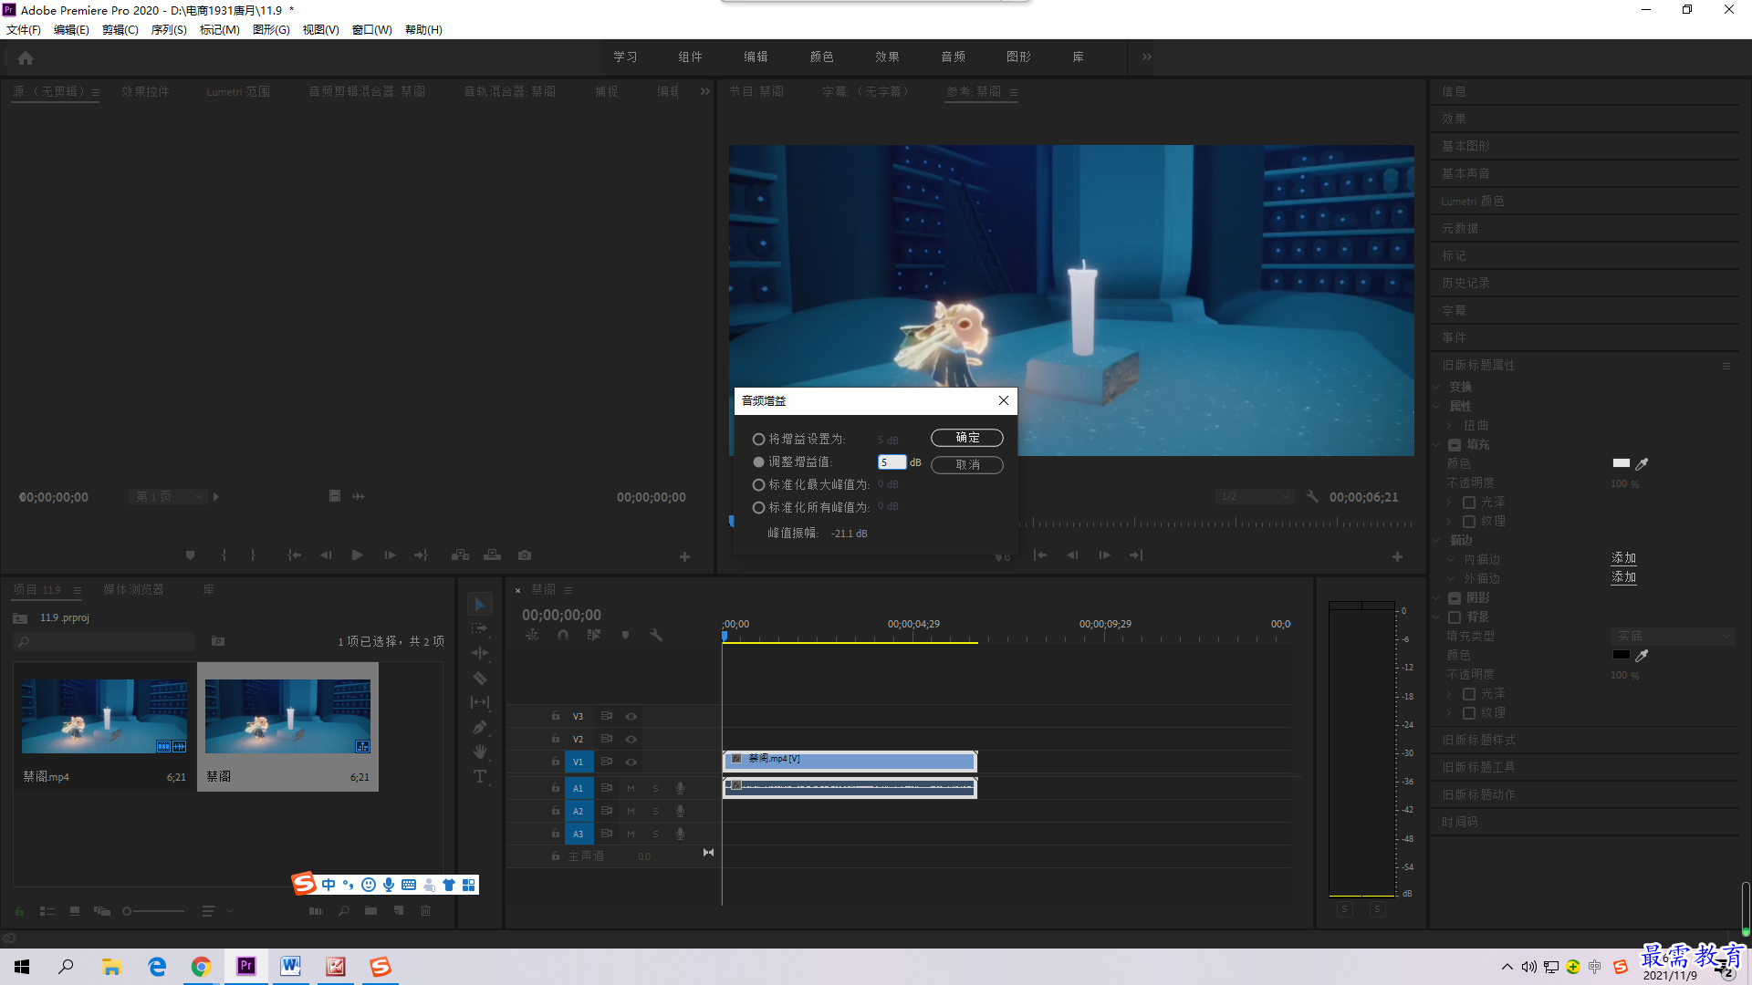Screen dimensions: 1752x985
Task: Open the 文件(F) menu
Action: [24, 29]
